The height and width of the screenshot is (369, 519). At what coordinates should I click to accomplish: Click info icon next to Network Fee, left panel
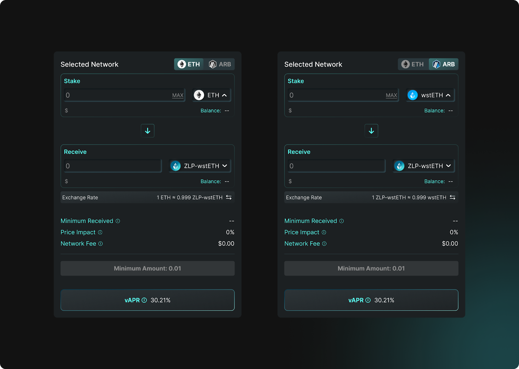(x=101, y=244)
